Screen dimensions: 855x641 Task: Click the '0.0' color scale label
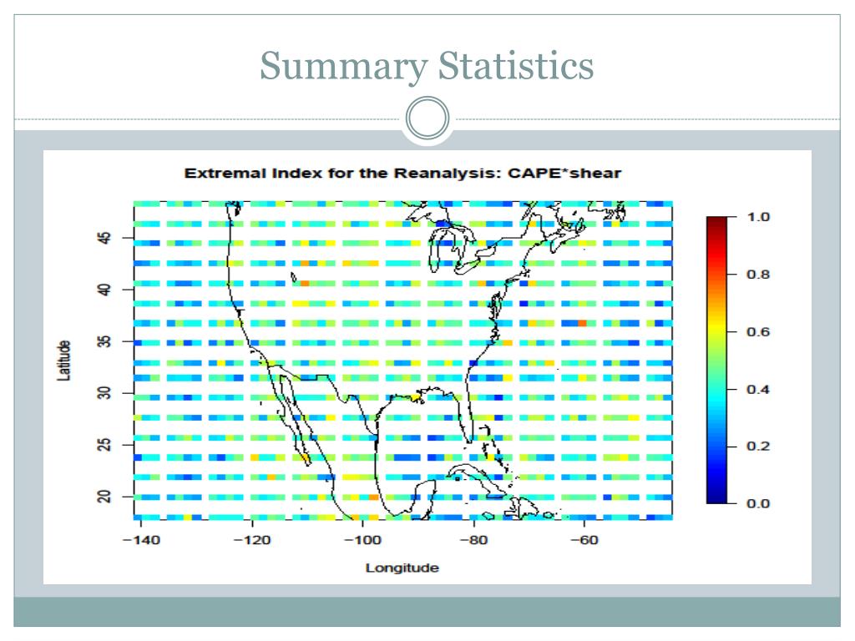[758, 503]
